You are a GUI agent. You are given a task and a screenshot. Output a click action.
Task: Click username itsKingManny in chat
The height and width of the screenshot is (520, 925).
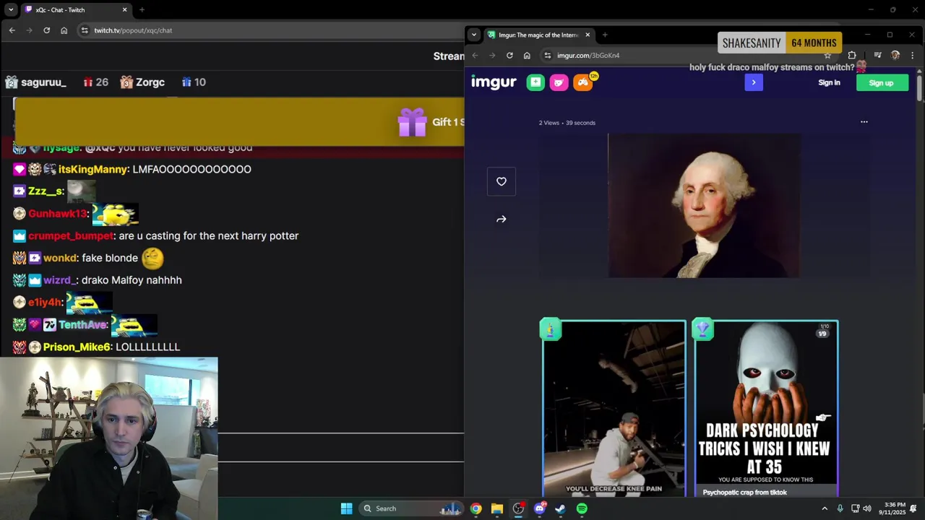(94, 169)
